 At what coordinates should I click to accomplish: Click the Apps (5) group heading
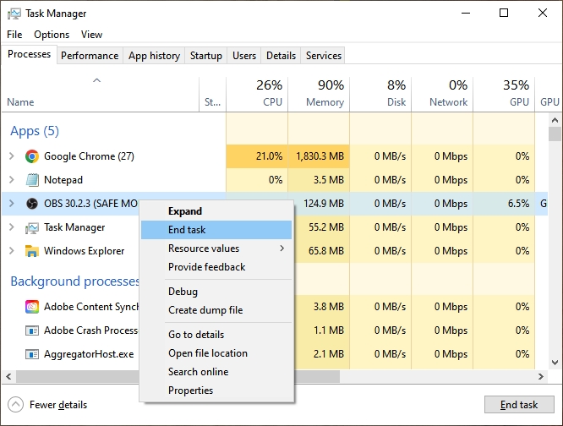[x=35, y=131]
